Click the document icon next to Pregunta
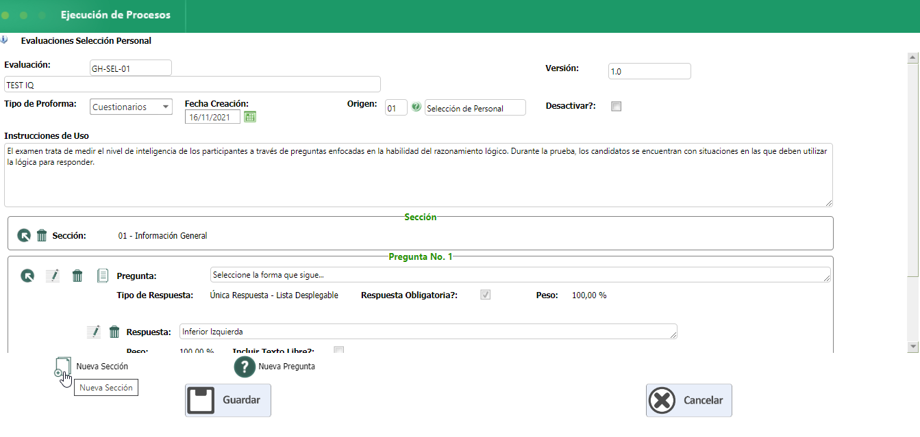The width and height of the screenshot is (920, 437). 103,276
